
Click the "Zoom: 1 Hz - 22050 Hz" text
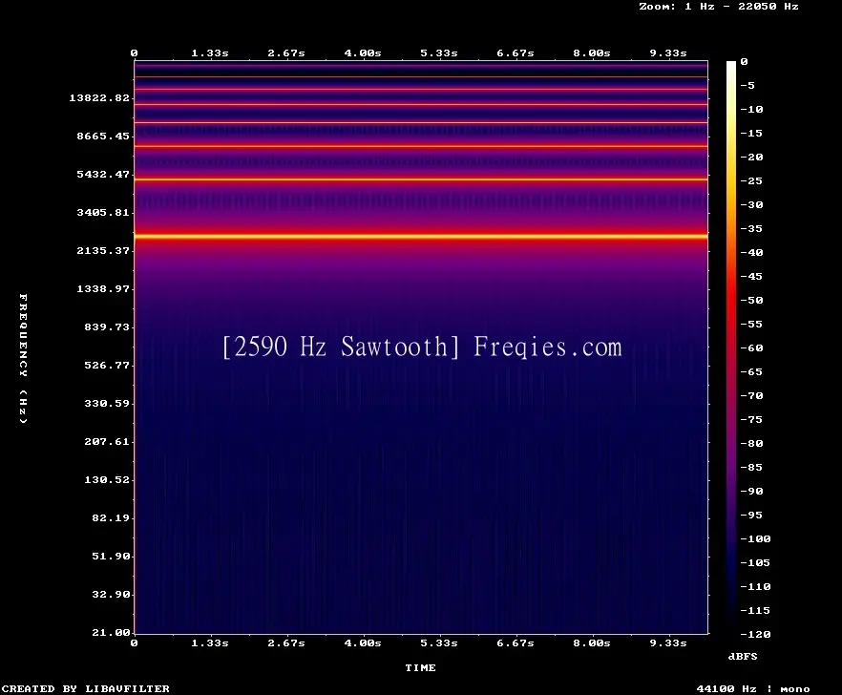pos(719,7)
